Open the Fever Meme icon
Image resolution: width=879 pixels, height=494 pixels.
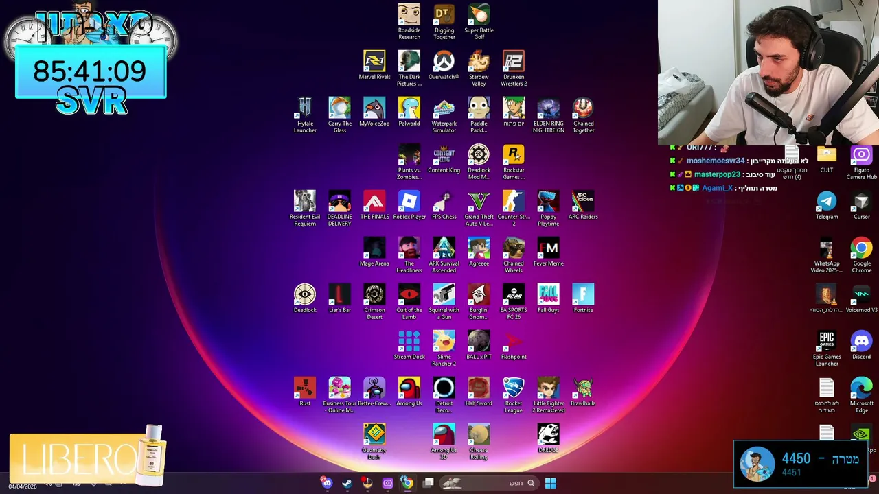[x=549, y=252]
